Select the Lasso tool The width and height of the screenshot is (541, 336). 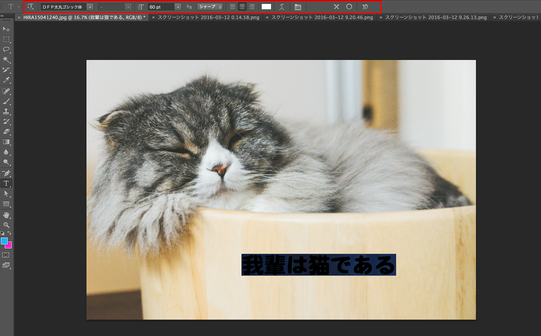(x=6, y=49)
